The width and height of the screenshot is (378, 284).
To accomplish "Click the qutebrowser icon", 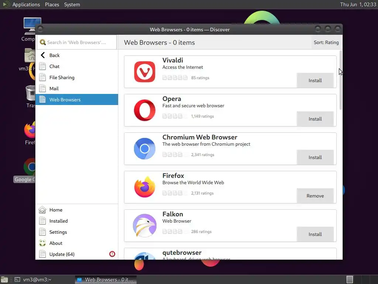I will (x=145, y=256).
